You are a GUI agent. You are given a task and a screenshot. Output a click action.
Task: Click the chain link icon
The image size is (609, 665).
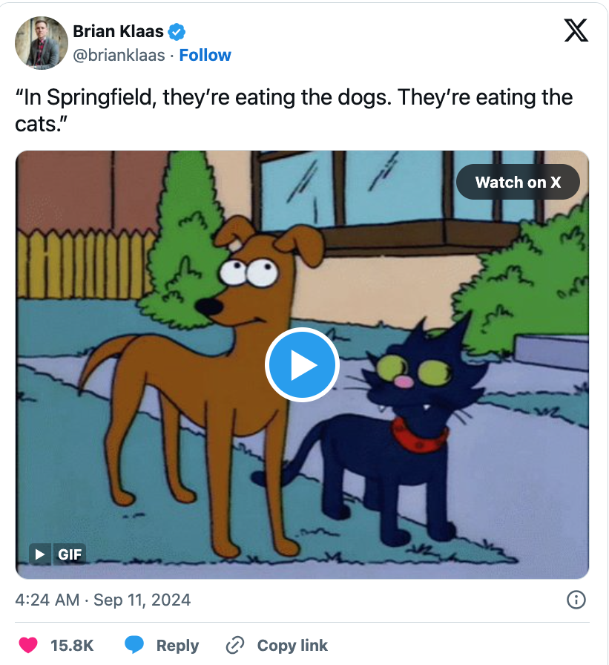click(235, 645)
